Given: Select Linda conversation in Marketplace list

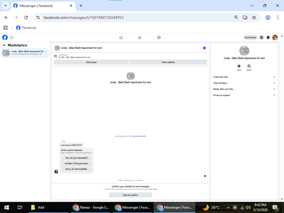Looking at the screenshot, I should click(x=25, y=53).
